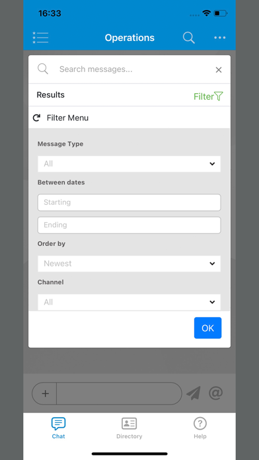Switch to the Directory tab
The height and width of the screenshot is (460, 259).
coord(129,428)
